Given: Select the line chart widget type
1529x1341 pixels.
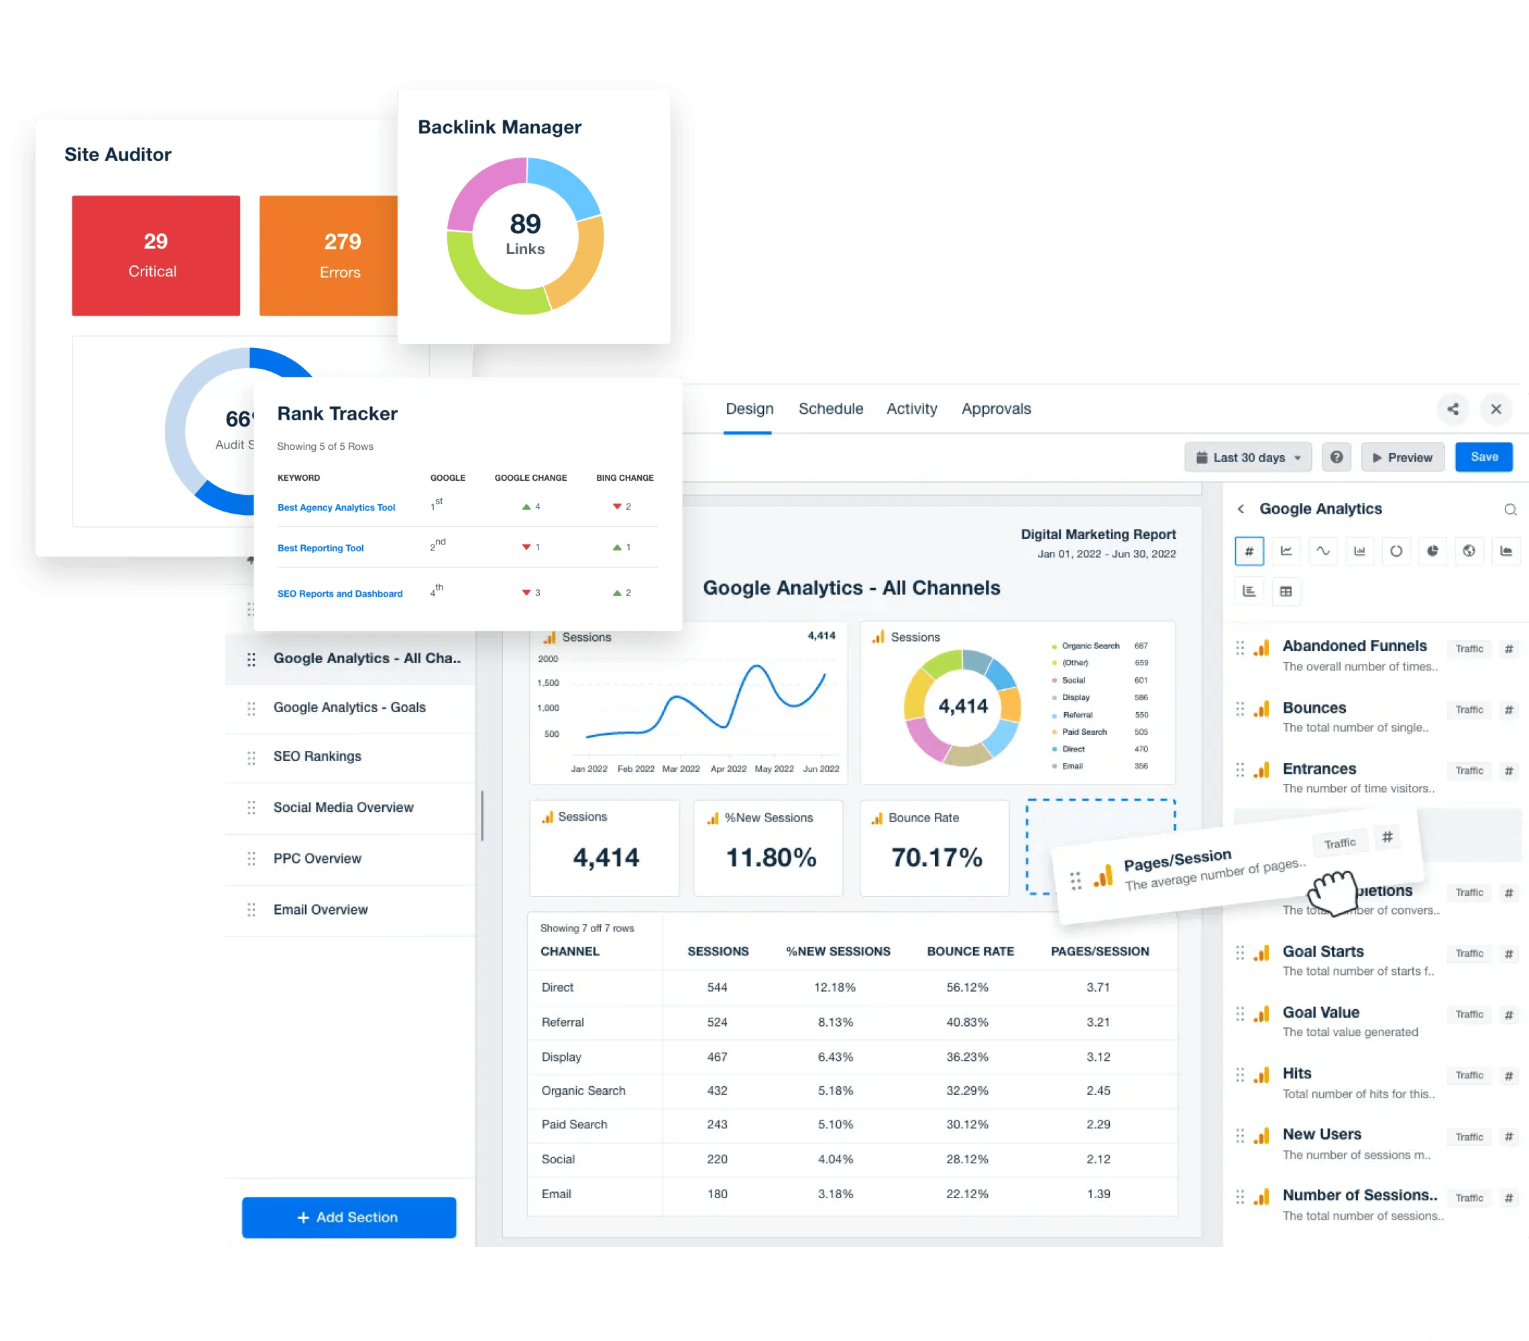Looking at the screenshot, I should (1286, 551).
